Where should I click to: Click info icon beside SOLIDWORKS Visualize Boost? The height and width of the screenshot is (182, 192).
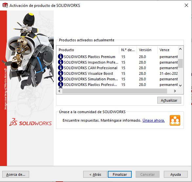61,73
